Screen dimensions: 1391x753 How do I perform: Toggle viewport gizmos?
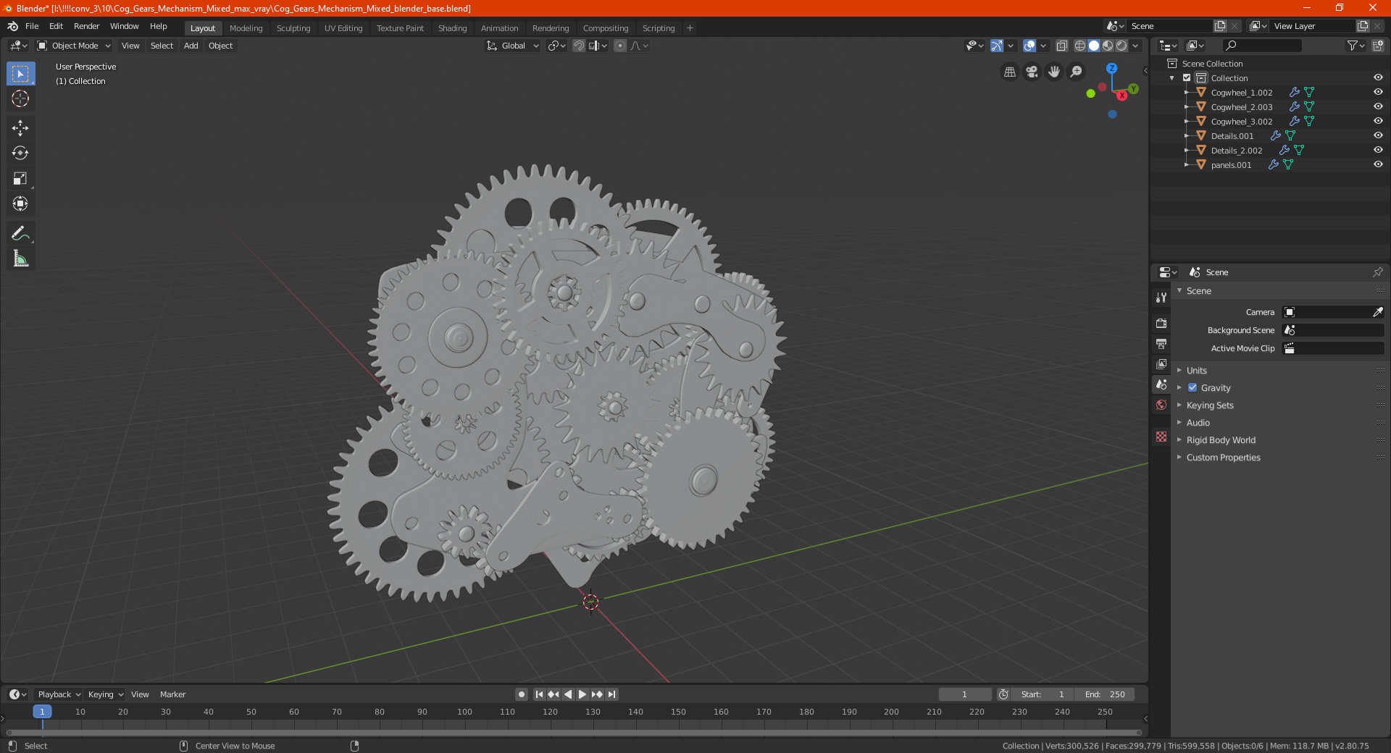coord(997,46)
